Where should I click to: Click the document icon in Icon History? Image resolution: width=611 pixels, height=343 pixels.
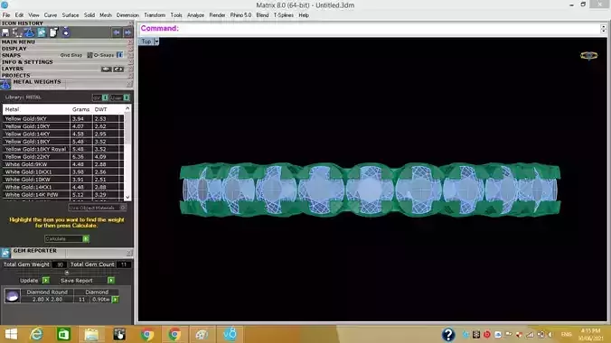tap(53, 32)
